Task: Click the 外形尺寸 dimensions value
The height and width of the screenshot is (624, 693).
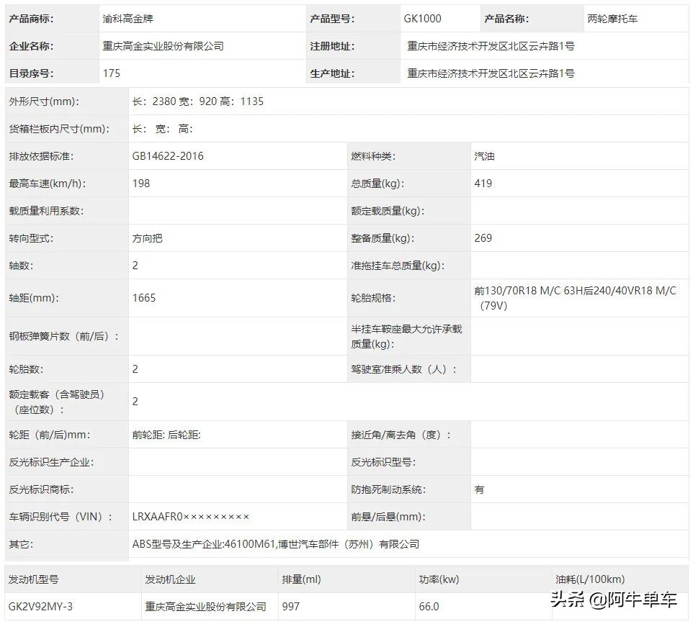Action: click(202, 101)
